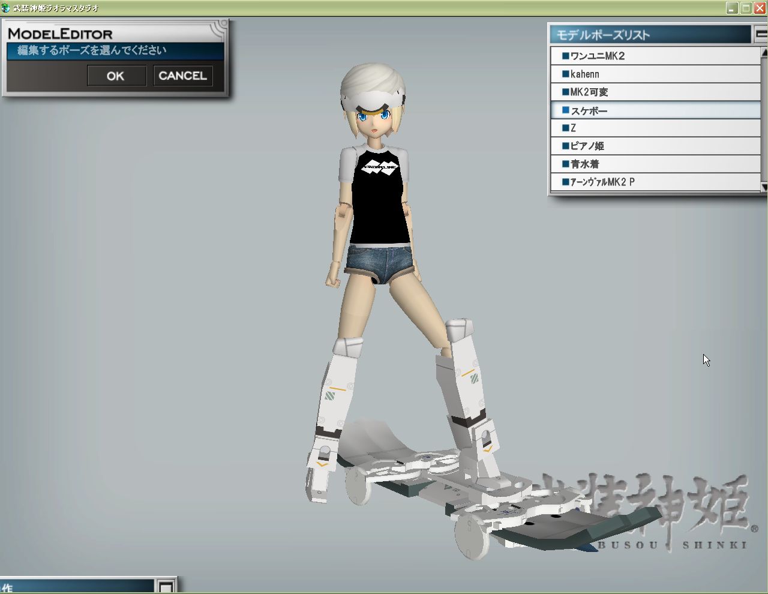Expand the bottom-left operation panel toggle
768x594 pixels.
[166, 586]
